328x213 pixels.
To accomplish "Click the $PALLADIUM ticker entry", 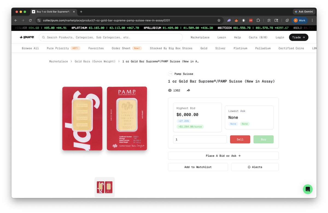I will click(178, 28).
